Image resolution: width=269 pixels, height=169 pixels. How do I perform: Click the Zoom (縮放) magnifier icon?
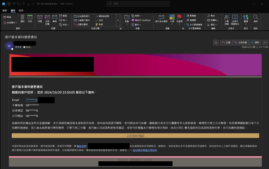point(256,18)
